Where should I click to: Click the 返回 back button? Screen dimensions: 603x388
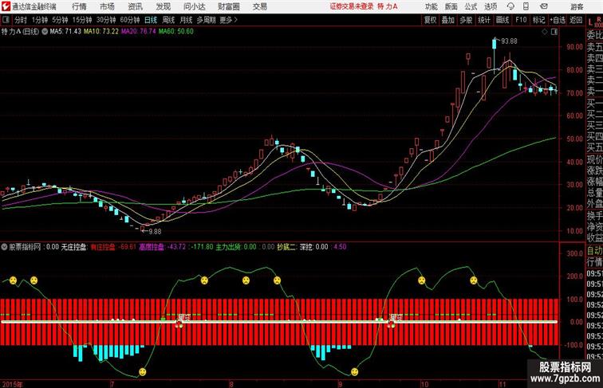[x=576, y=20]
